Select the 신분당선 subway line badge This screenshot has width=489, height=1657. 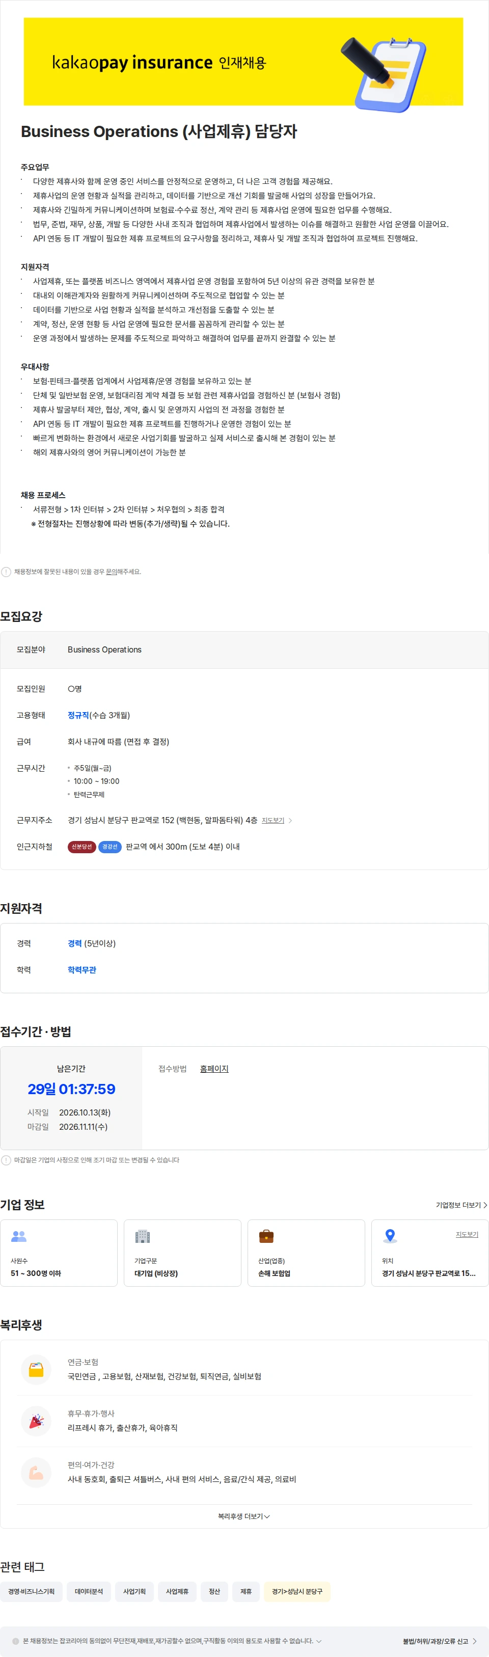coord(81,847)
